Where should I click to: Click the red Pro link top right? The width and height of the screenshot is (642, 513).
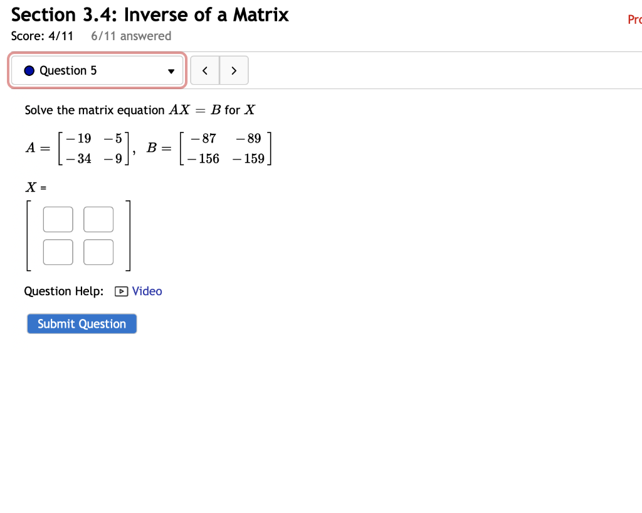(x=635, y=19)
